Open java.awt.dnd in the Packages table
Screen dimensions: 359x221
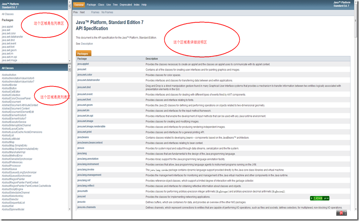(84, 87)
